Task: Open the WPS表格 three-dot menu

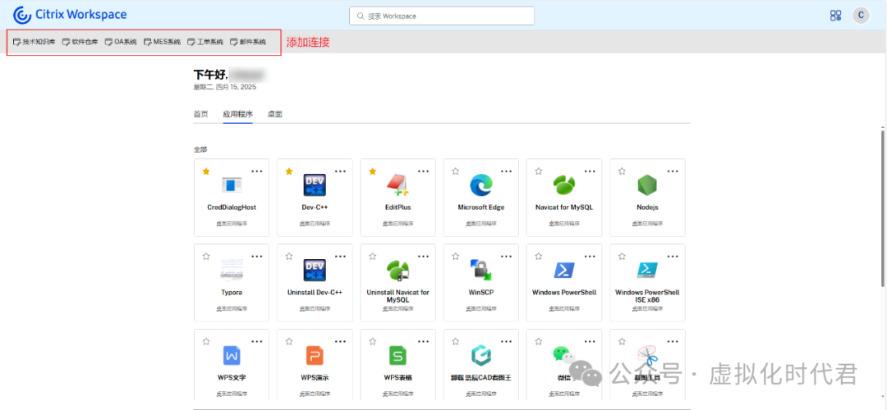Action: tap(423, 342)
